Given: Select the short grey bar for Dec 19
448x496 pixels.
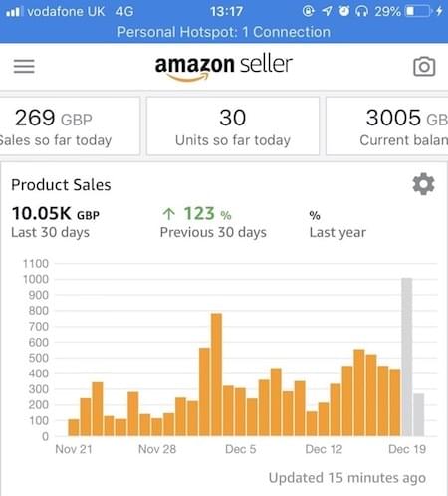Looking at the screenshot, I should (419, 415).
